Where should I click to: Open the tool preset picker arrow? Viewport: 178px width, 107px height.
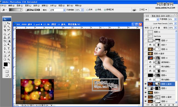click(x=6, y=10)
